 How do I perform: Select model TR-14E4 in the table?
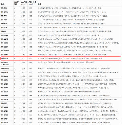pos(4,84)
